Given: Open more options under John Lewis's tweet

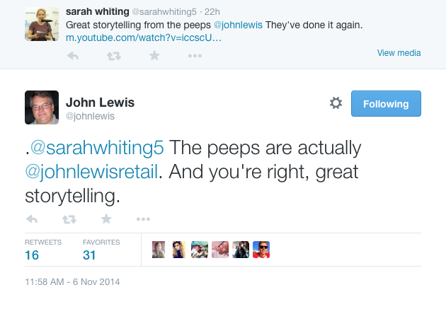Looking at the screenshot, I should (x=143, y=219).
